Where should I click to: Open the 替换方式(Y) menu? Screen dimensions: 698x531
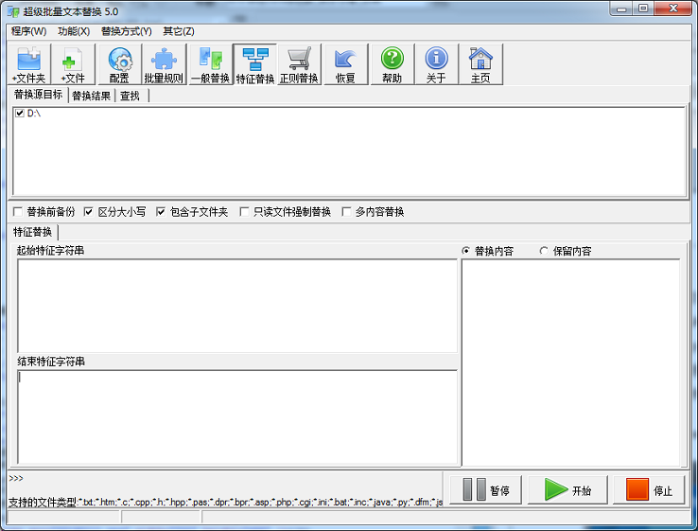[x=126, y=31]
